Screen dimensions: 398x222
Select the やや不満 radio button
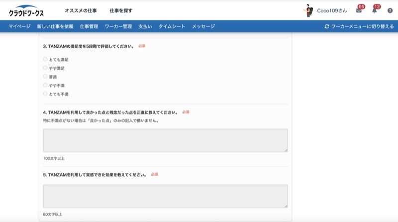pyautogui.click(x=45, y=85)
